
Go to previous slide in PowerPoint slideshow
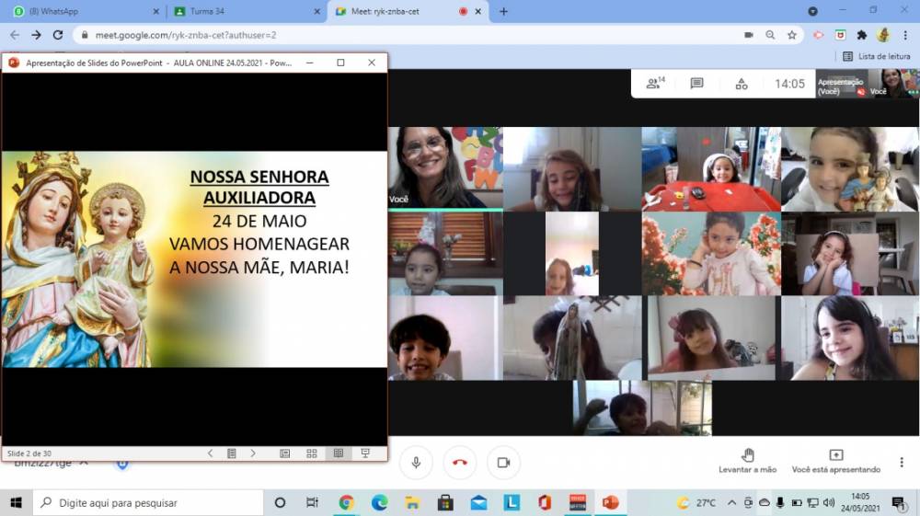(210, 453)
